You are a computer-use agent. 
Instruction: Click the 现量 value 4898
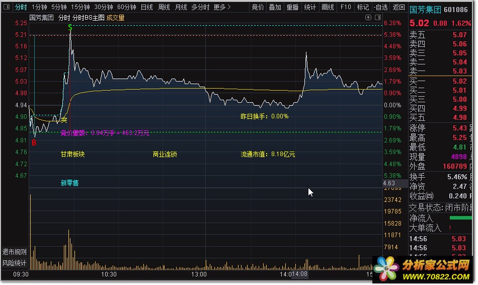coord(459,157)
